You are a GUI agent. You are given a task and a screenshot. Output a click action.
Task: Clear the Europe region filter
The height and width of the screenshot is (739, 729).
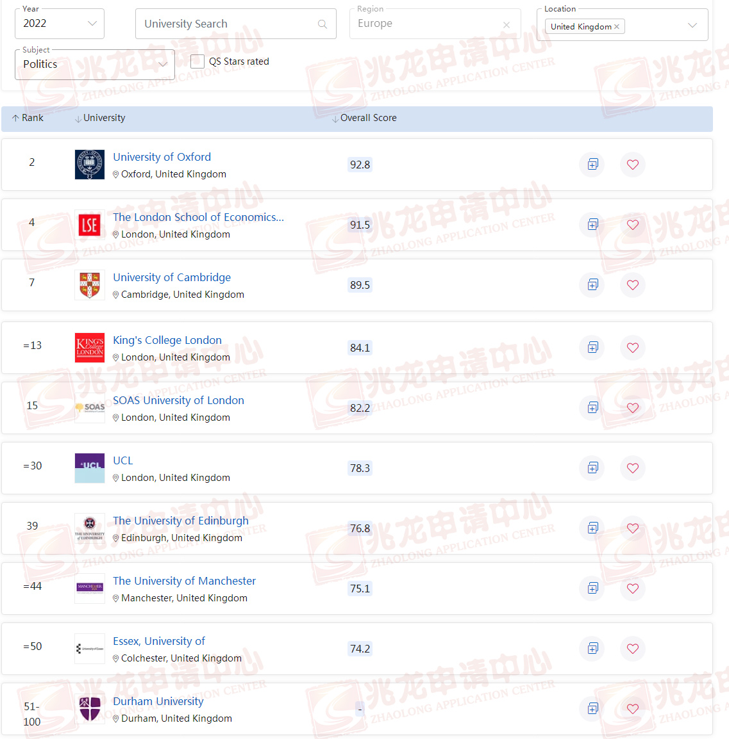click(506, 24)
